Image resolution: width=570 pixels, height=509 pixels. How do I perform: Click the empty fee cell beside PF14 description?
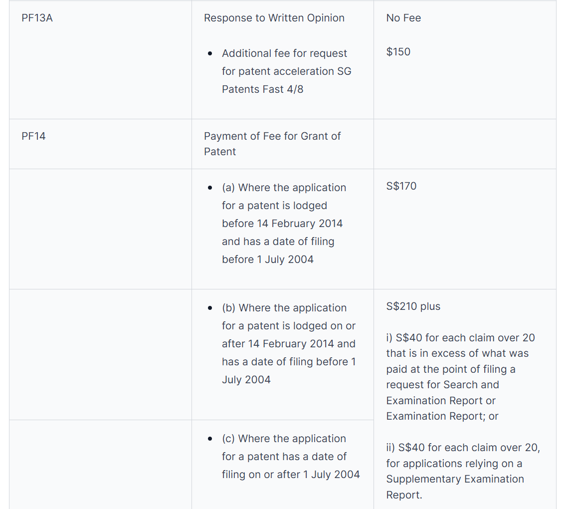(x=464, y=144)
